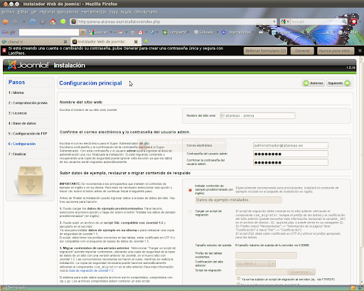This screenshot has height=291, width=364.
Task: Open a new tab with the green plus icon
Action: 146,41
